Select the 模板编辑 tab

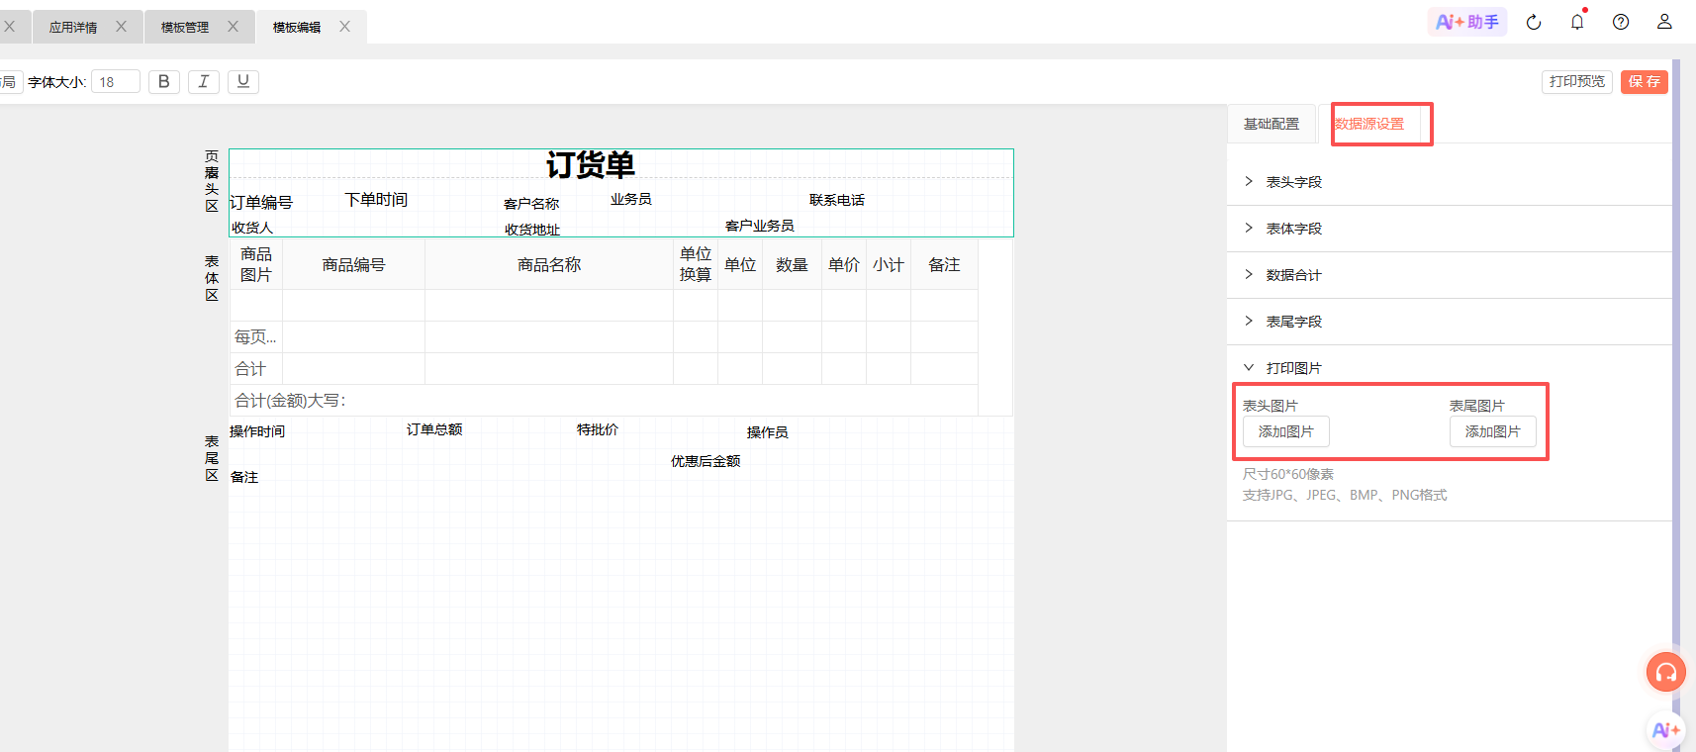pyautogui.click(x=297, y=28)
